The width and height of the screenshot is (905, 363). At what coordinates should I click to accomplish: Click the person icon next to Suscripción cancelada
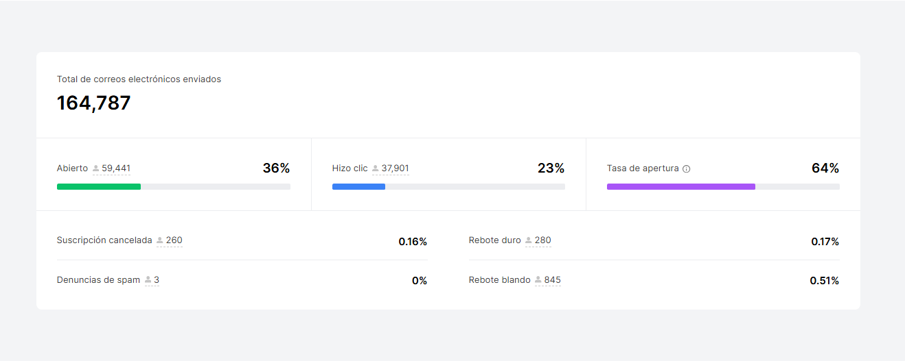160,240
